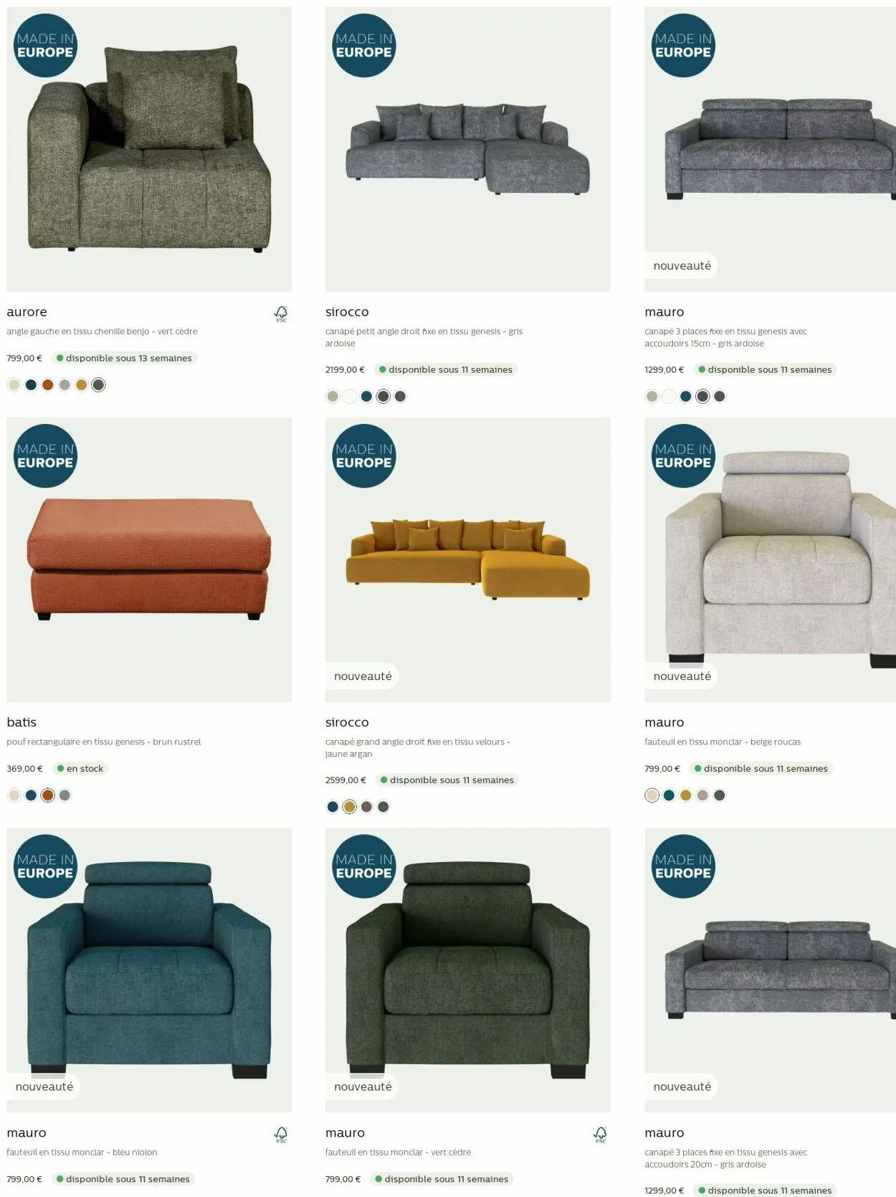Open the aurore product title link
This screenshot has height=1197, width=896.
[27, 312]
